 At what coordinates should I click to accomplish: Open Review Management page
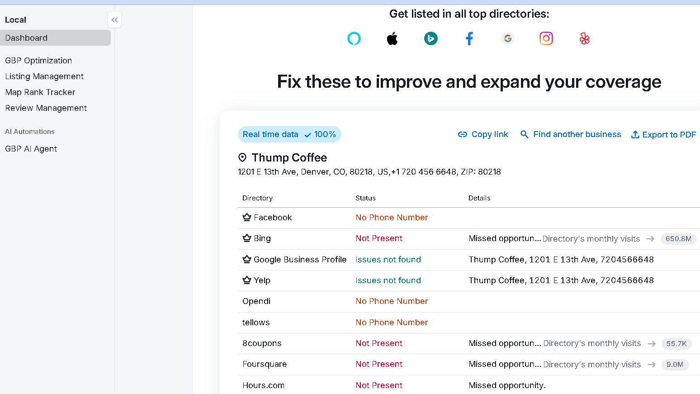46,108
